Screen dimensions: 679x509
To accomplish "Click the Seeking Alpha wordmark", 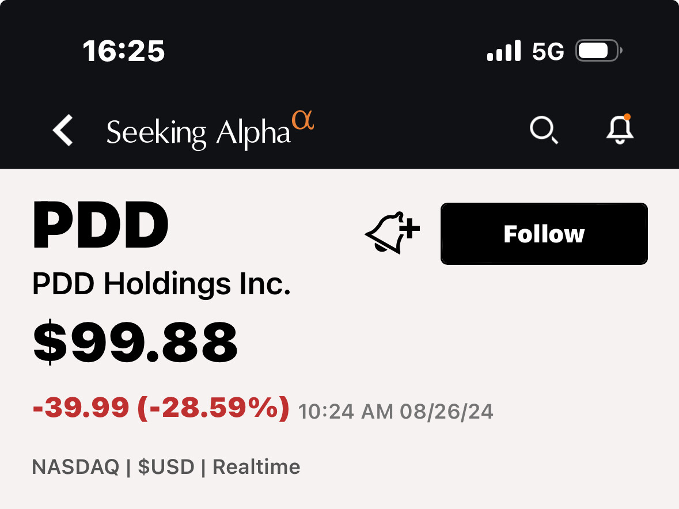I will pyautogui.click(x=199, y=132).
